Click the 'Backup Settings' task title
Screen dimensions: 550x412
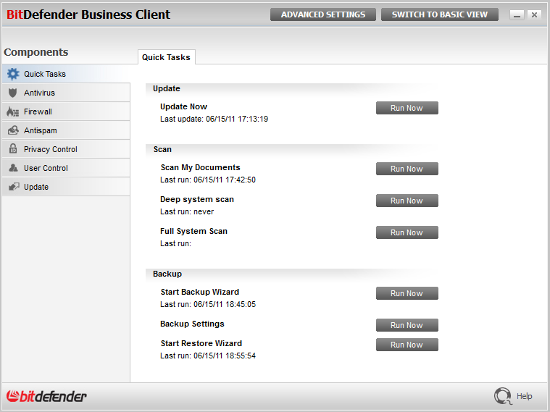coord(192,324)
